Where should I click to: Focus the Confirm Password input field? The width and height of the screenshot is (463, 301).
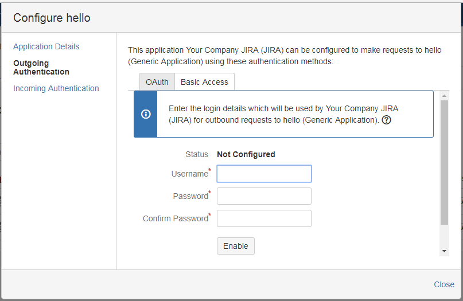264,218
